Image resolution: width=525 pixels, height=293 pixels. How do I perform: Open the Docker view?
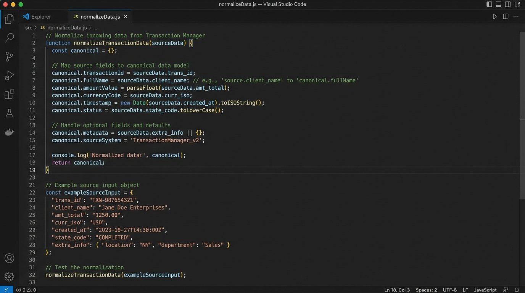[9, 132]
